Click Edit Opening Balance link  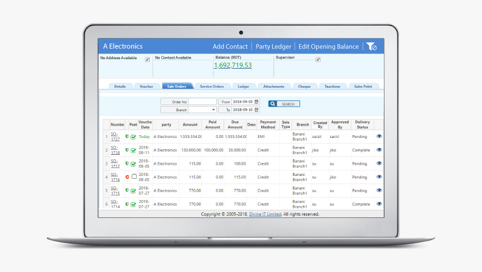pos(328,46)
